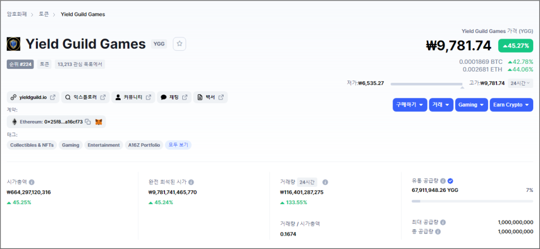Click the market cap value ₩664,297,120,316
This screenshot has width=540, height=249.
pyautogui.click(x=29, y=192)
